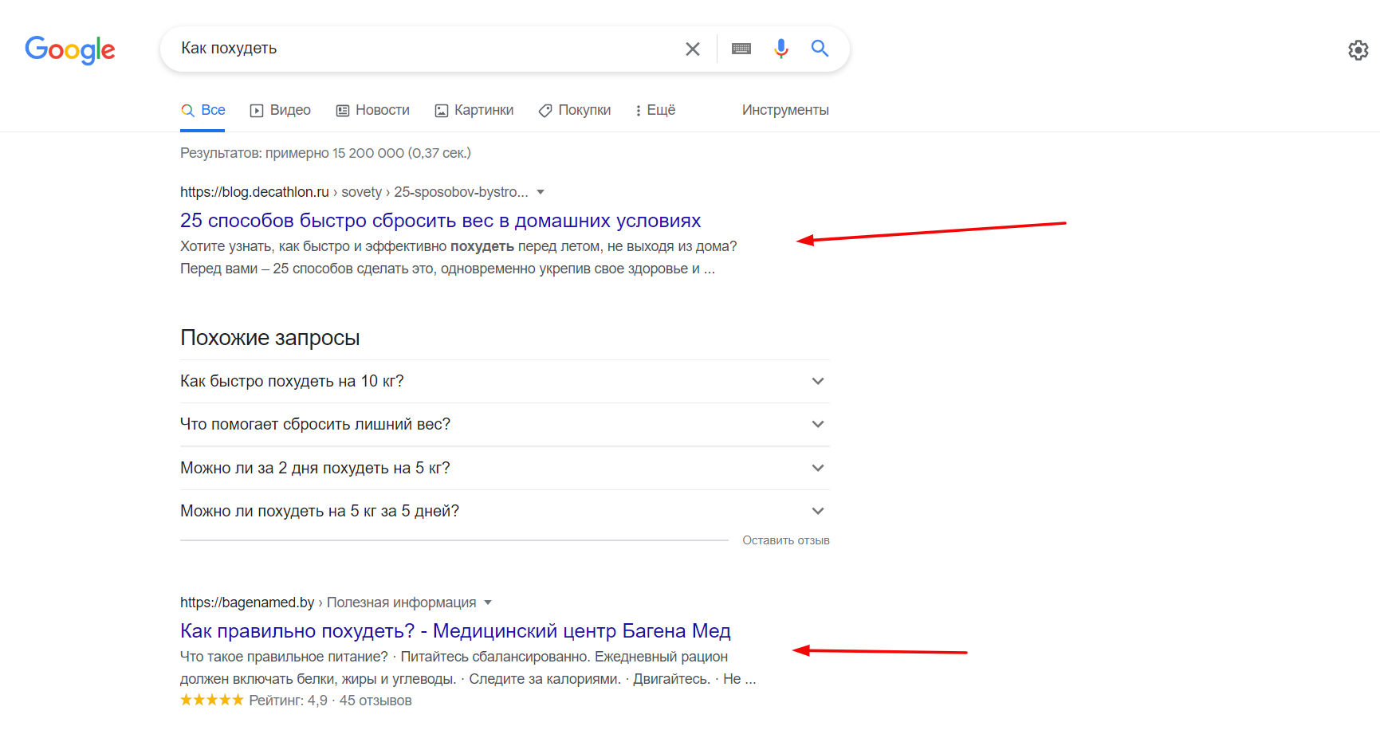Click the "Рейтинг: 4,9 · 45 отзывов" text

(x=330, y=701)
